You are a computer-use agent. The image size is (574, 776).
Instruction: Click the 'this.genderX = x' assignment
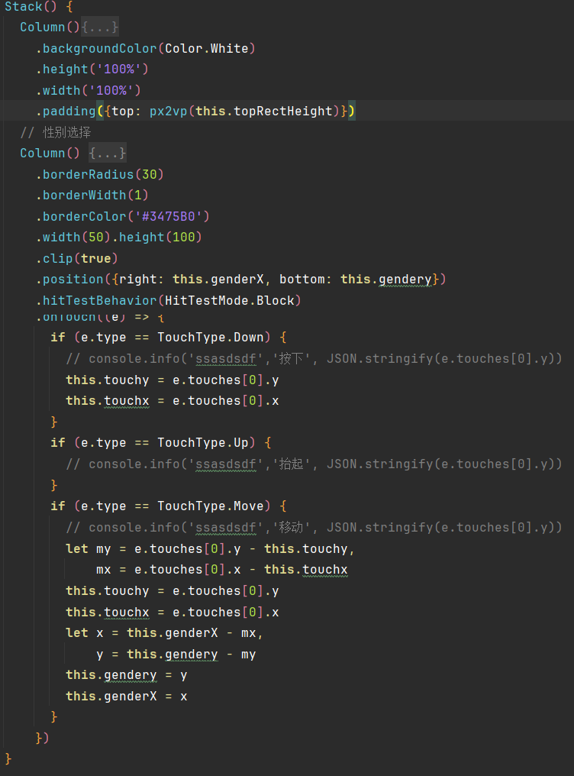[127, 697]
